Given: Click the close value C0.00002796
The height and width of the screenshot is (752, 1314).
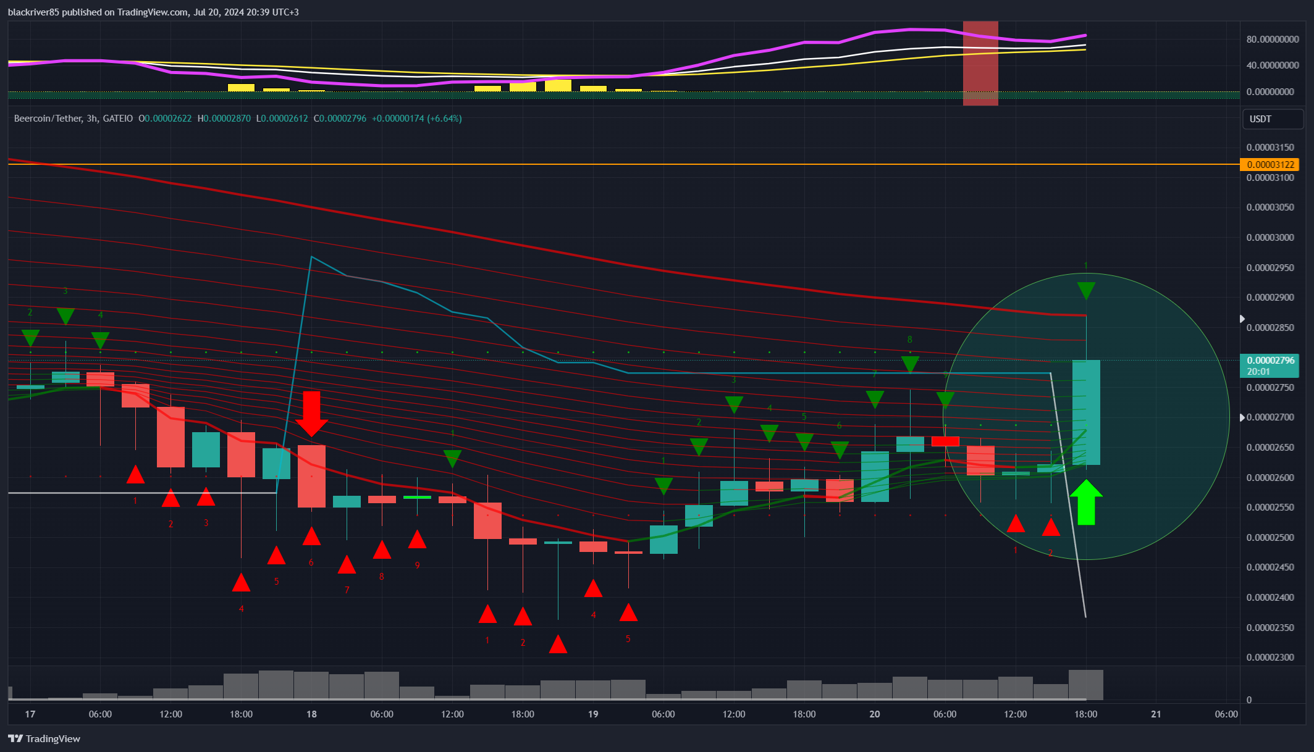Looking at the screenshot, I should coord(340,119).
